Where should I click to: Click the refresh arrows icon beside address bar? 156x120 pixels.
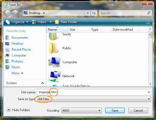click(x=94, y=13)
